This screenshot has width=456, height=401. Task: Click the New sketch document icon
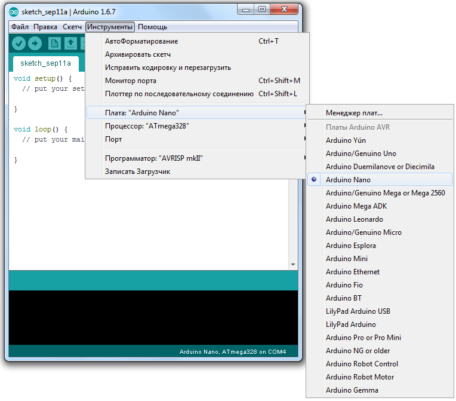[x=54, y=43]
